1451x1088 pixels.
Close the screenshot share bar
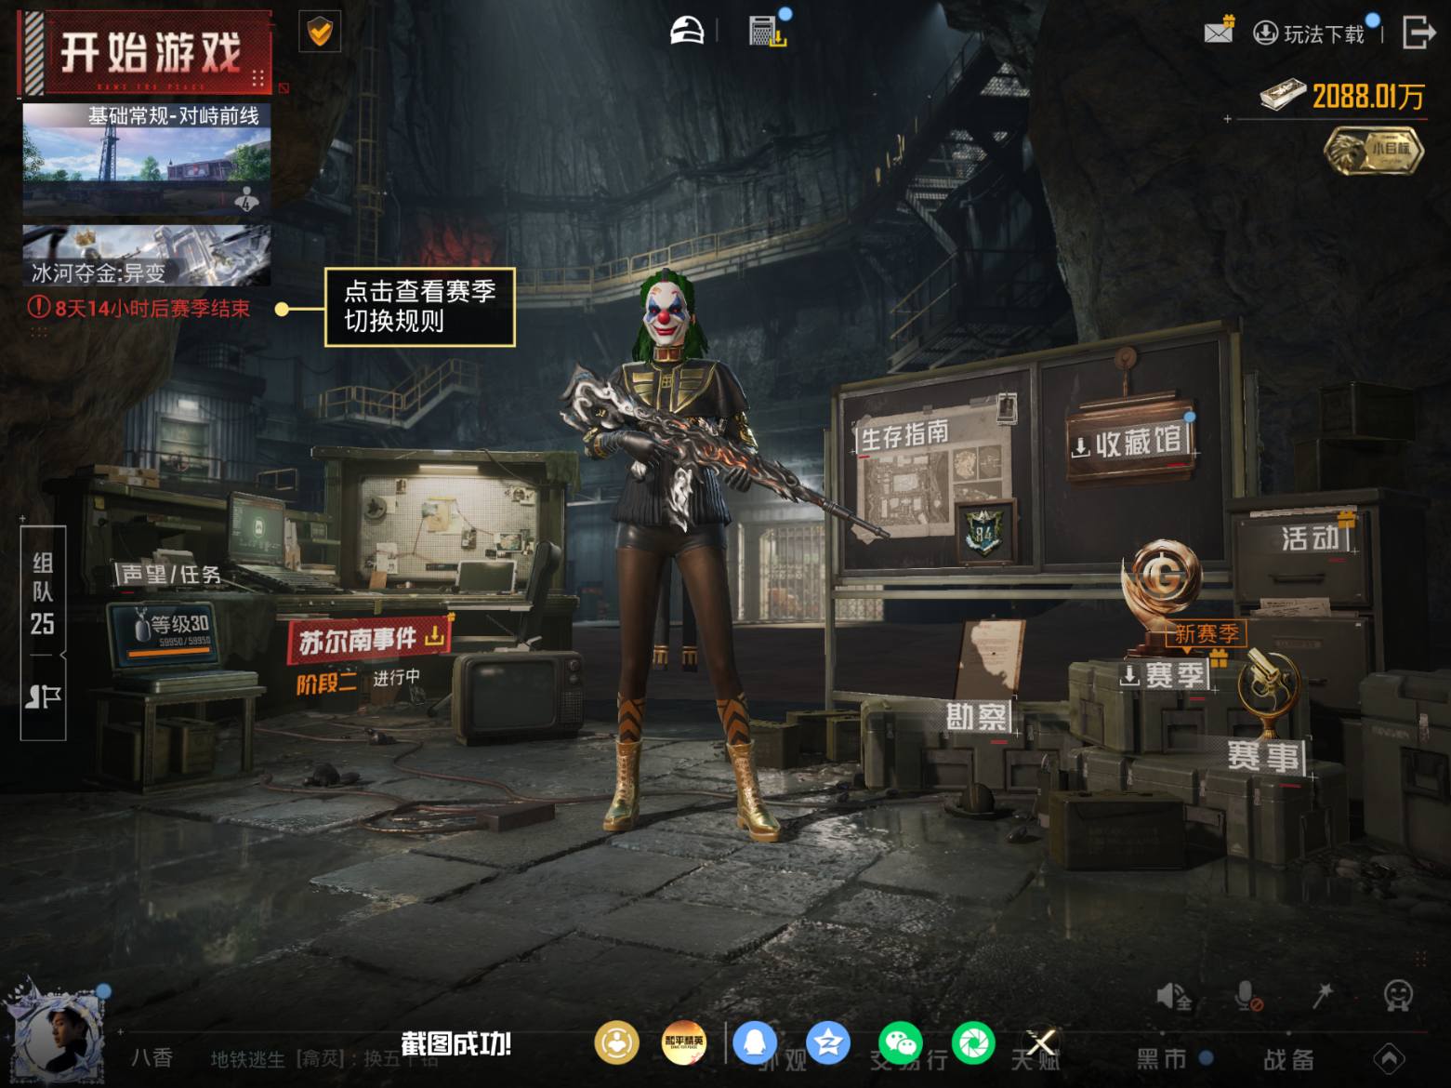[1041, 1042]
